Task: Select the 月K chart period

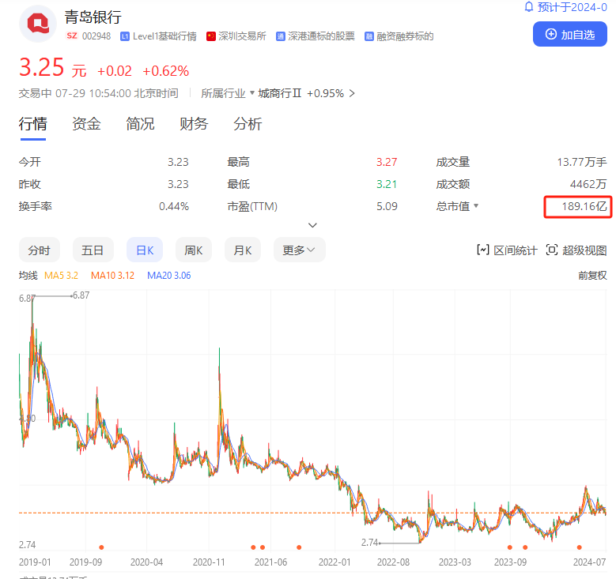Action: (x=243, y=250)
